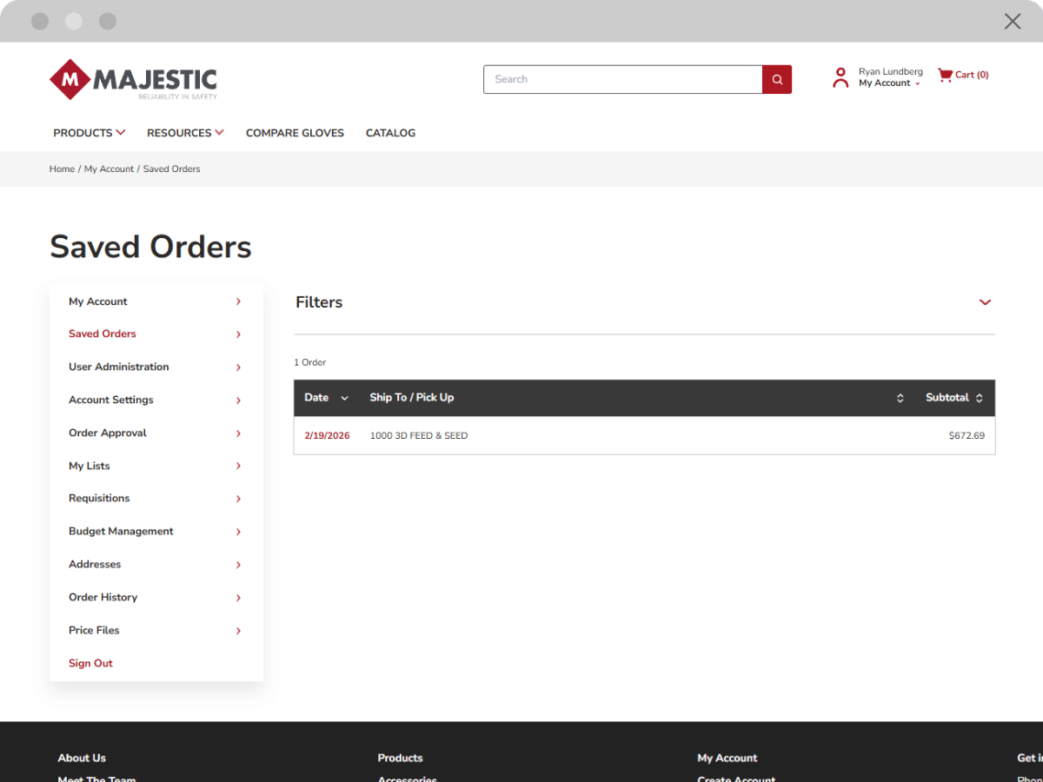This screenshot has width=1043, height=782.
Task: Open the PRODUCTS menu
Action: (x=88, y=132)
